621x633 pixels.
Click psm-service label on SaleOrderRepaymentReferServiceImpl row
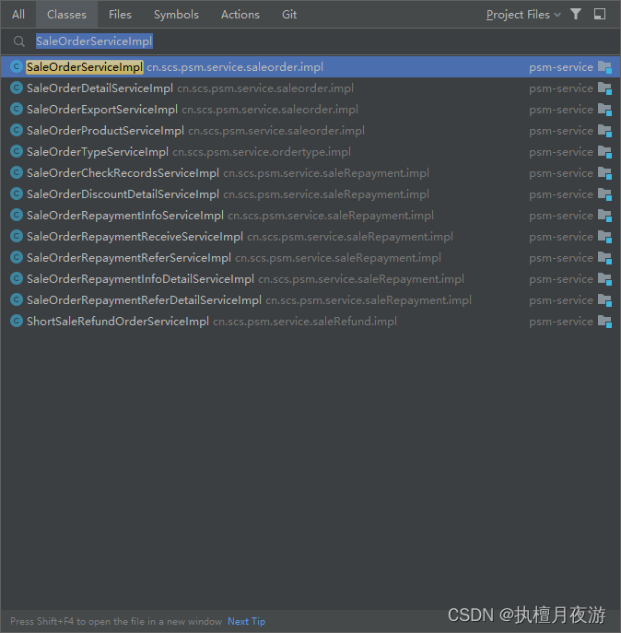pyautogui.click(x=561, y=258)
